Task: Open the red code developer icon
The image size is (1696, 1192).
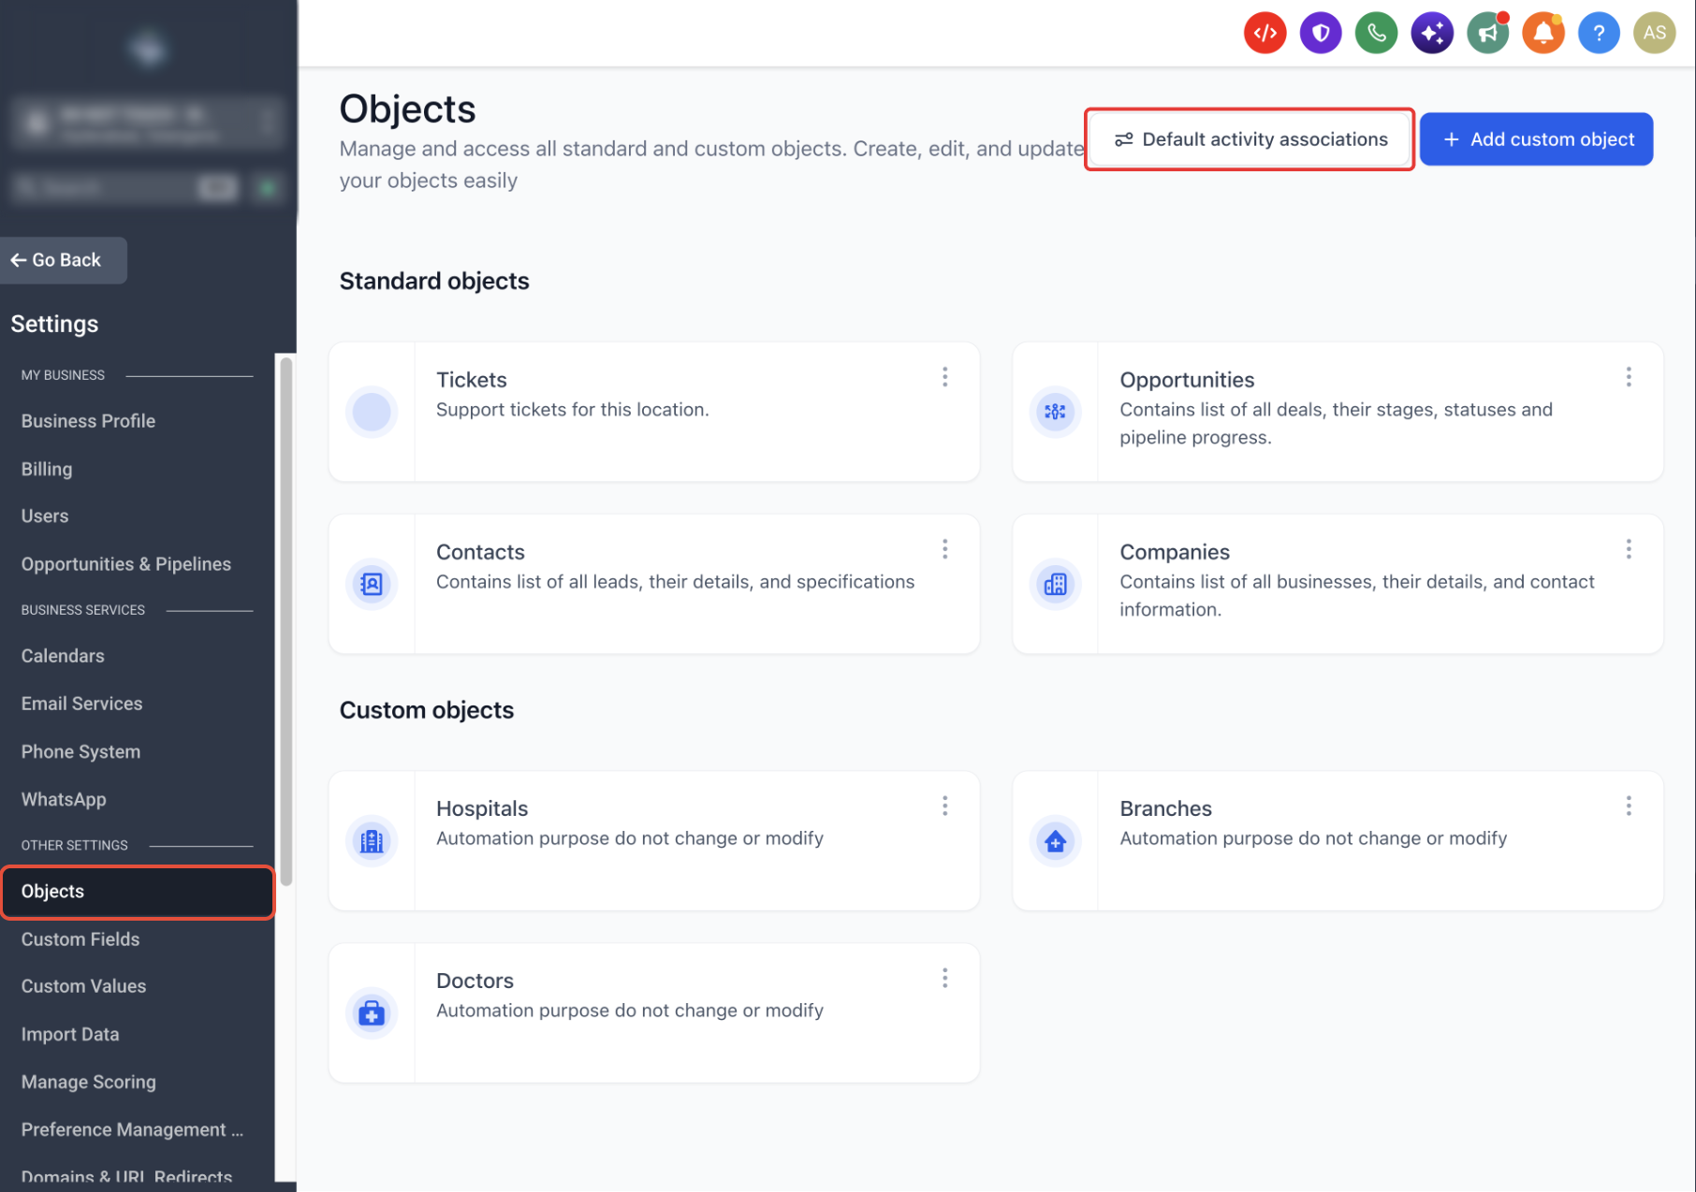Action: pyautogui.click(x=1265, y=34)
